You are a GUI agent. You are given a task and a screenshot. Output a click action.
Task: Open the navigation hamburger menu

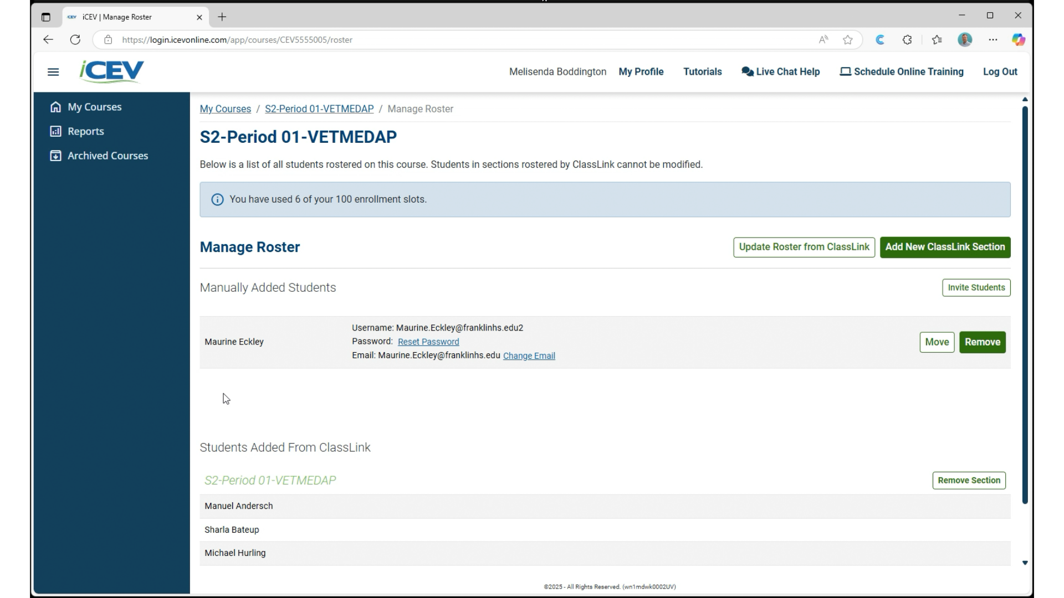pyautogui.click(x=53, y=72)
